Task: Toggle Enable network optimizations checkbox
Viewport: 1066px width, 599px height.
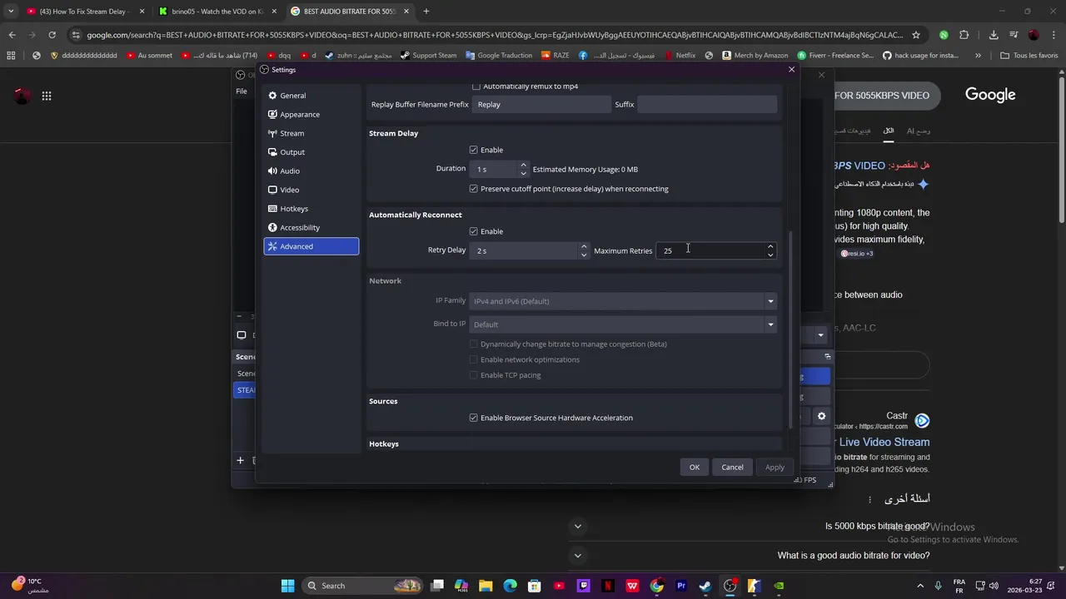Action: pyautogui.click(x=474, y=359)
